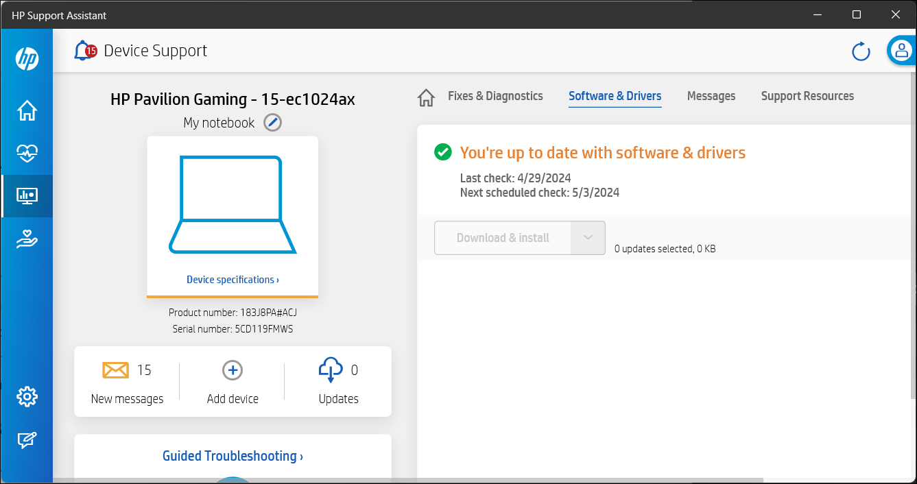Switch to the Messages tab
The image size is (917, 484).
coord(711,96)
